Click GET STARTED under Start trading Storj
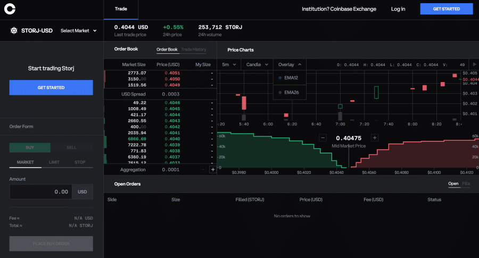 click(x=51, y=87)
